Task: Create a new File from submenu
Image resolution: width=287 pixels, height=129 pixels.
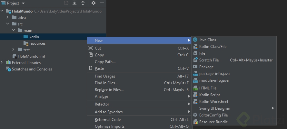Action: tap(234, 53)
